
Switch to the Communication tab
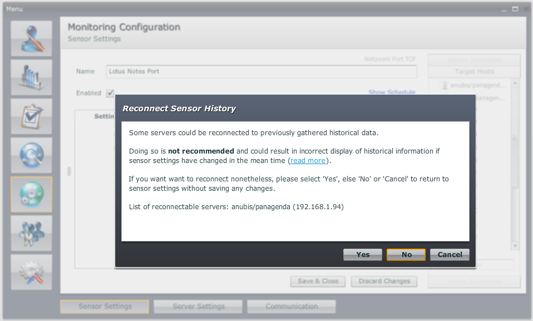tap(292, 307)
